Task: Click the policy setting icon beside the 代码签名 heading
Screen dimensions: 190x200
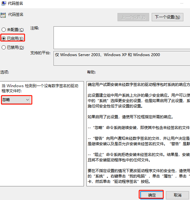Action: tap(3, 15)
